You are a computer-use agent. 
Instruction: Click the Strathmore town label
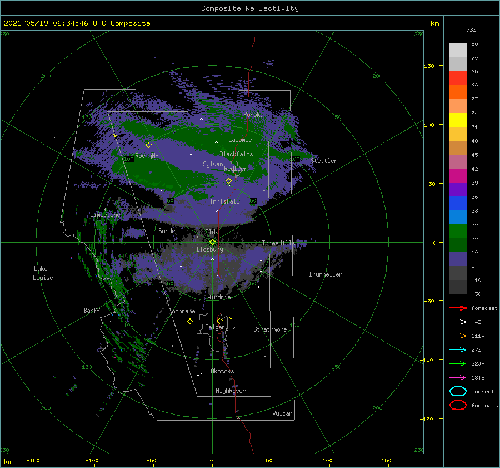click(x=270, y=329)
